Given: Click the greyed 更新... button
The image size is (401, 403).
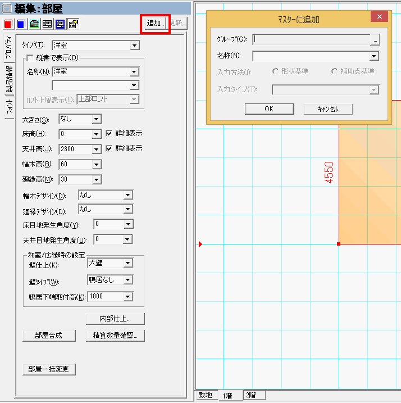Looking at the screenshot, I should tap(178, 24).
